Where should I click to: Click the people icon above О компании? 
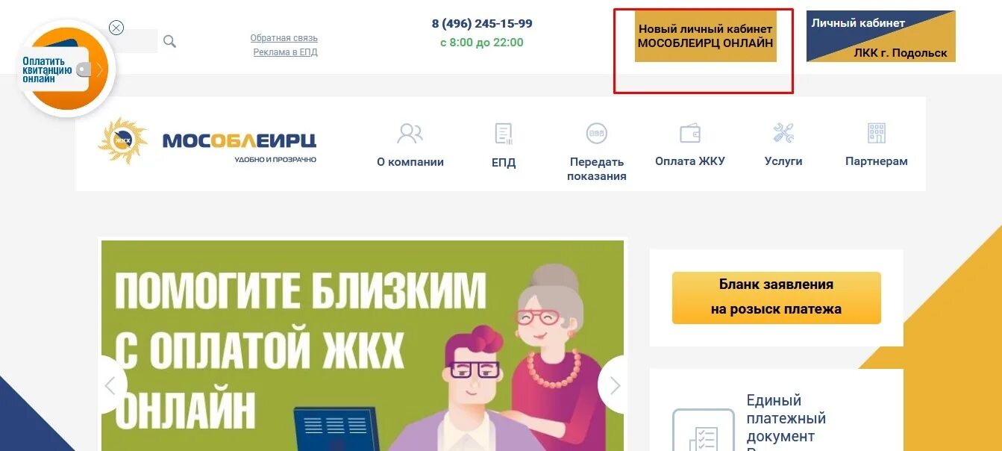click(x=410, y=134)
